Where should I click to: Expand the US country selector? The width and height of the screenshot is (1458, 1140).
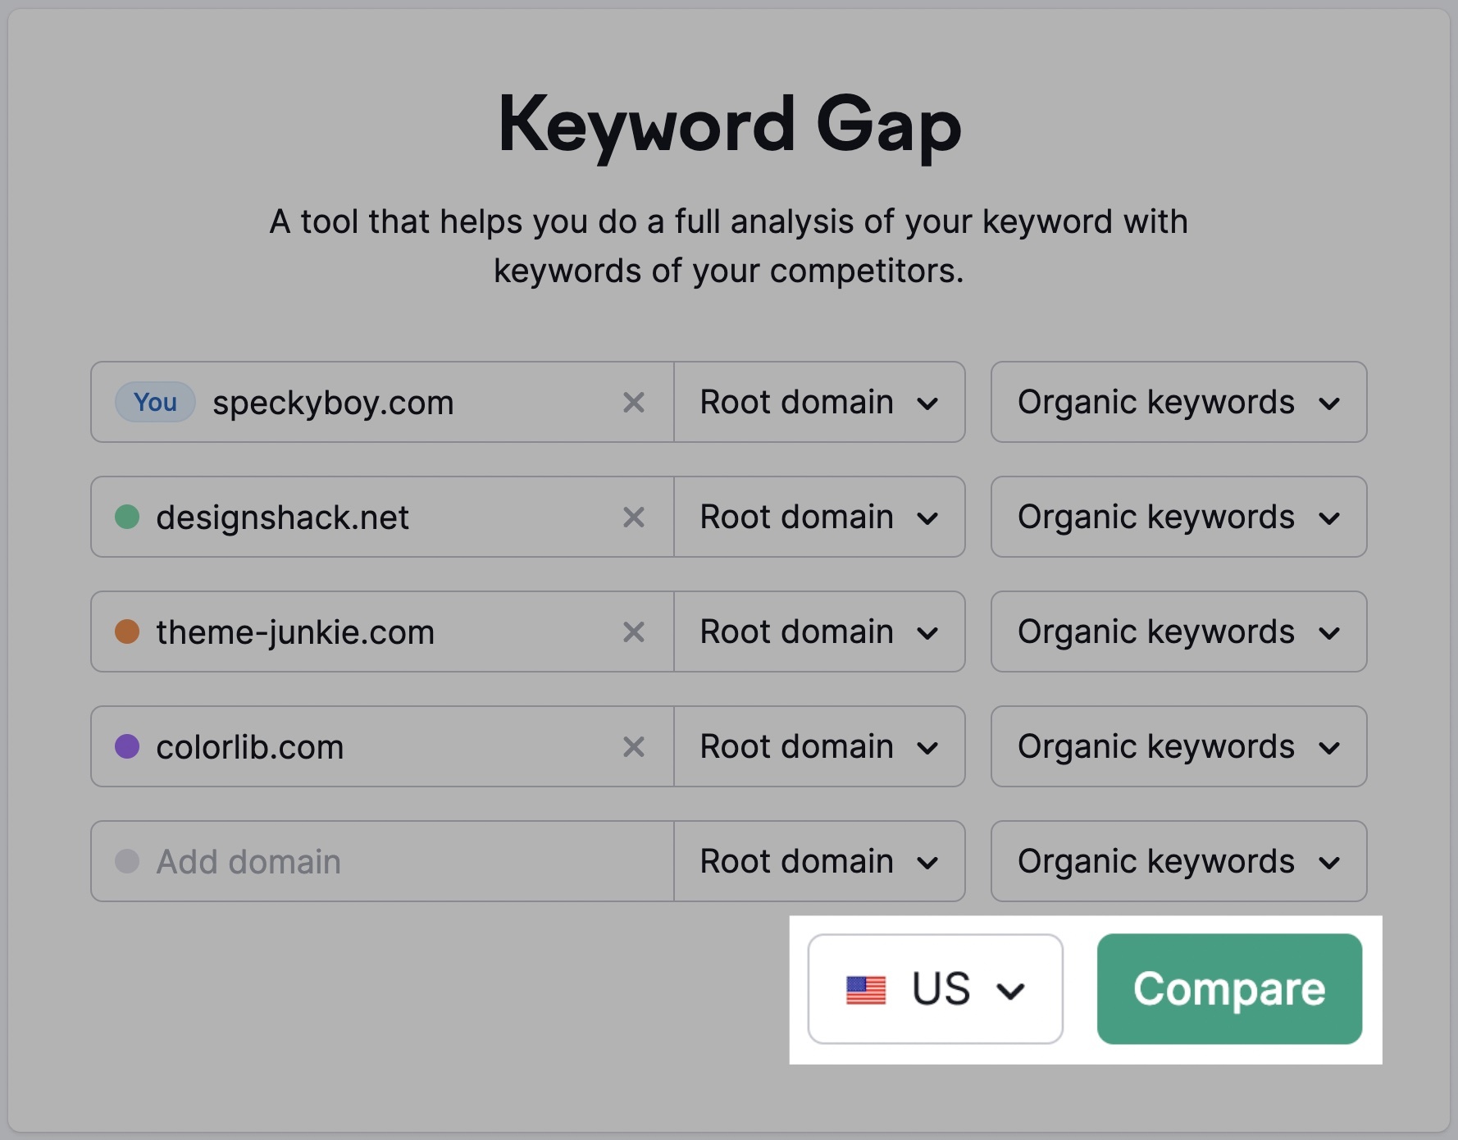coord(935,990)
